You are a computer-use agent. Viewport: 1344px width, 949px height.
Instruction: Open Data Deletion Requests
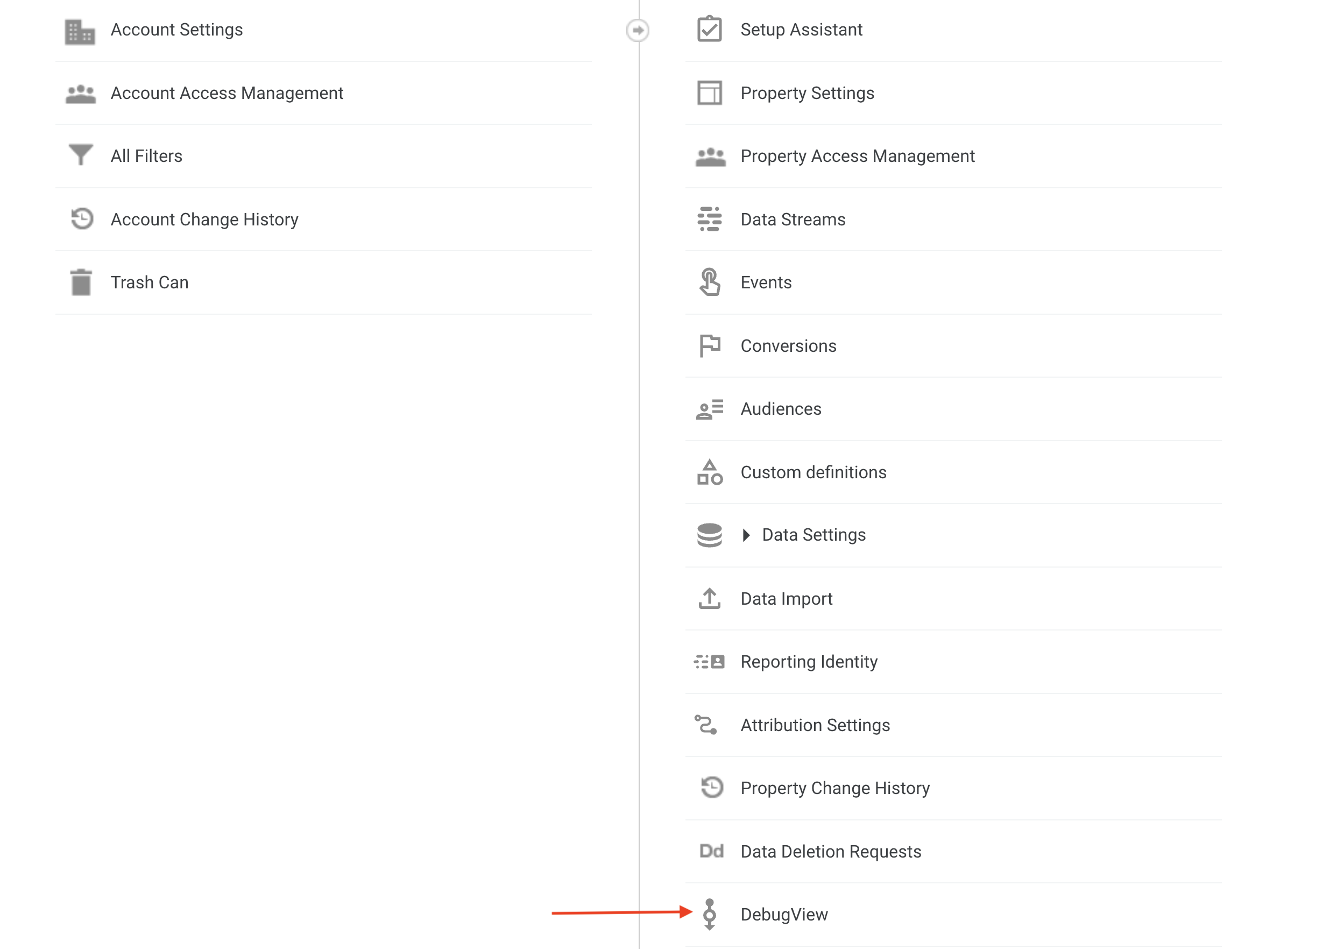coord(830,851)
